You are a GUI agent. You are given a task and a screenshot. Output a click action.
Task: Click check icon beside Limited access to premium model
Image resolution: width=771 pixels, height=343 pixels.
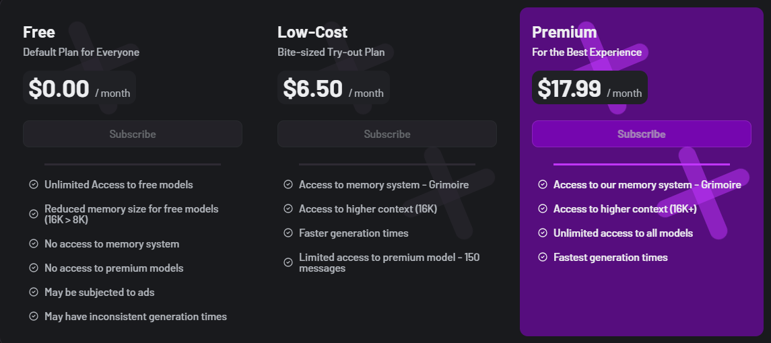(288, 262)
